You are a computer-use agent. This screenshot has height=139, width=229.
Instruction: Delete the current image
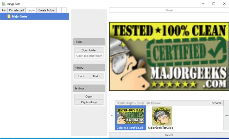click(x=169, y=135)
